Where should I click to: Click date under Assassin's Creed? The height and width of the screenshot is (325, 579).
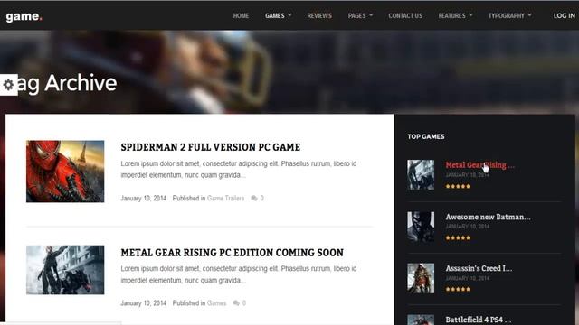pos(467,278)
